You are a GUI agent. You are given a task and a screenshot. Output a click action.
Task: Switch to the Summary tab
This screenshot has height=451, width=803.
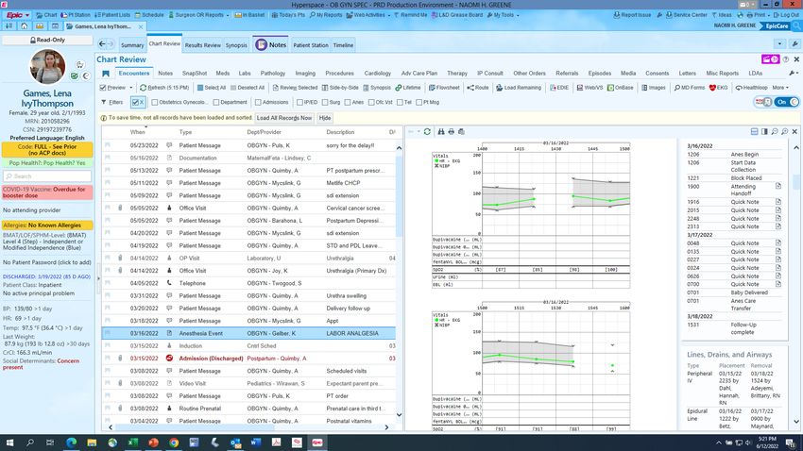[x=132, y=45]
